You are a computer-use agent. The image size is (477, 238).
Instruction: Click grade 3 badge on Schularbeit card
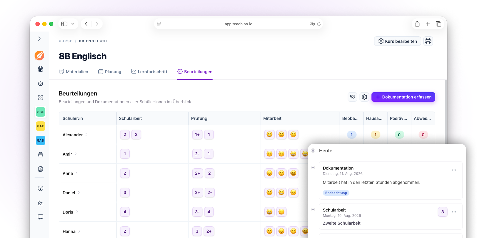(443, 212)
